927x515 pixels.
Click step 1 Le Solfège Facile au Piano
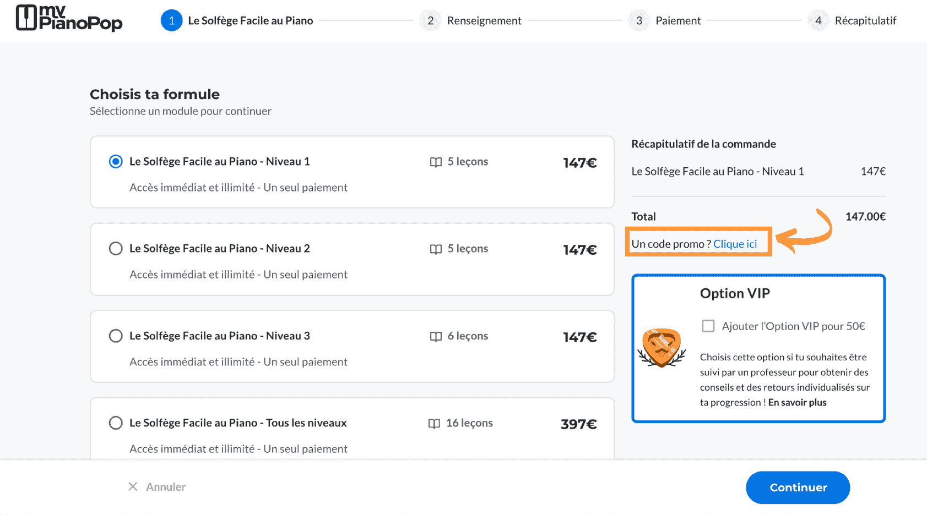[237, 21]
